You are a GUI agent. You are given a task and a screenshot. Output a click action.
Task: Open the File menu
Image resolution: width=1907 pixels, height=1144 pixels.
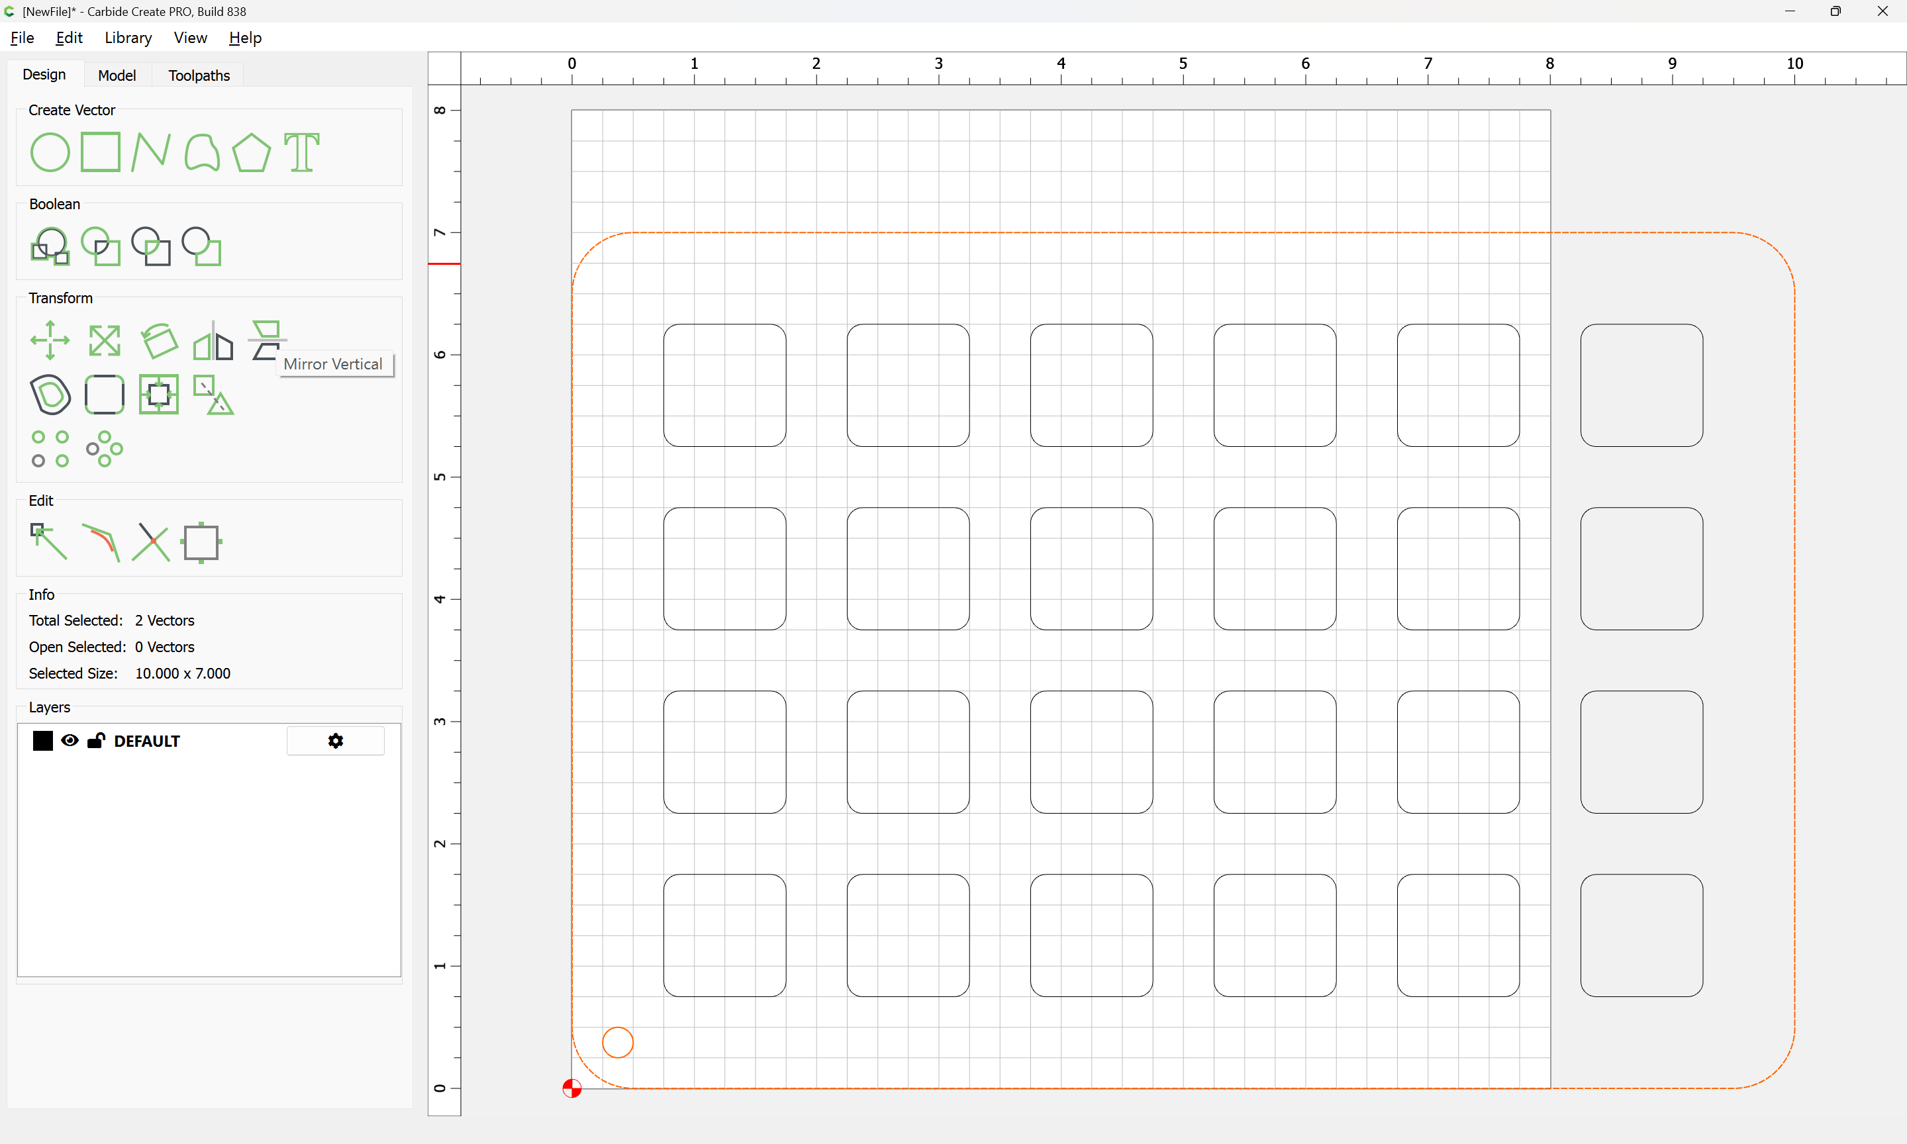[x=22, y=38]
